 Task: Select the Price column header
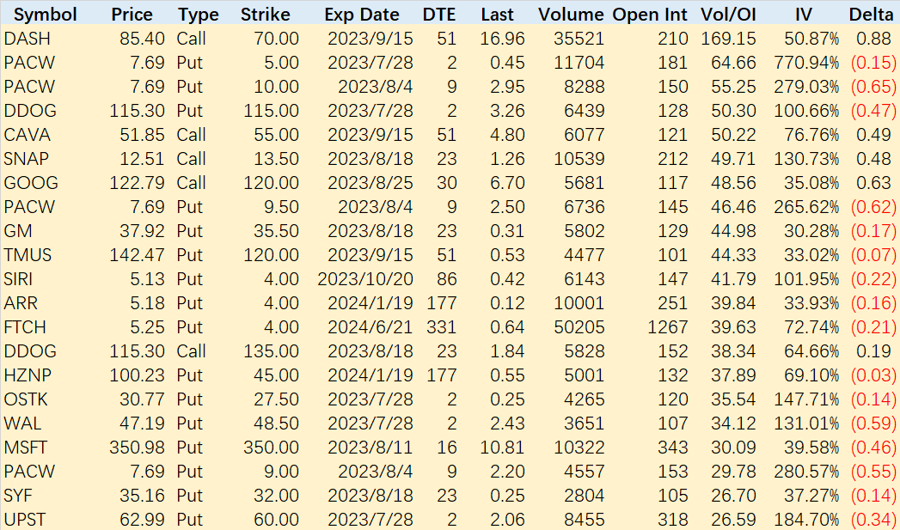132,15
